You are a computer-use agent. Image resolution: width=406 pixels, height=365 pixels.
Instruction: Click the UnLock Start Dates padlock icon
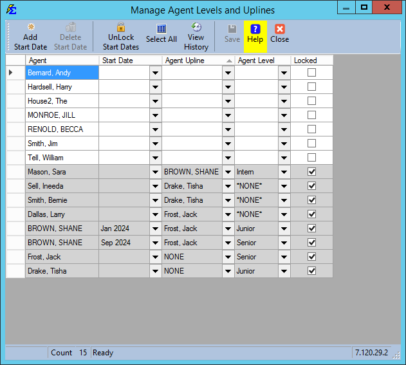pos(121,27)
